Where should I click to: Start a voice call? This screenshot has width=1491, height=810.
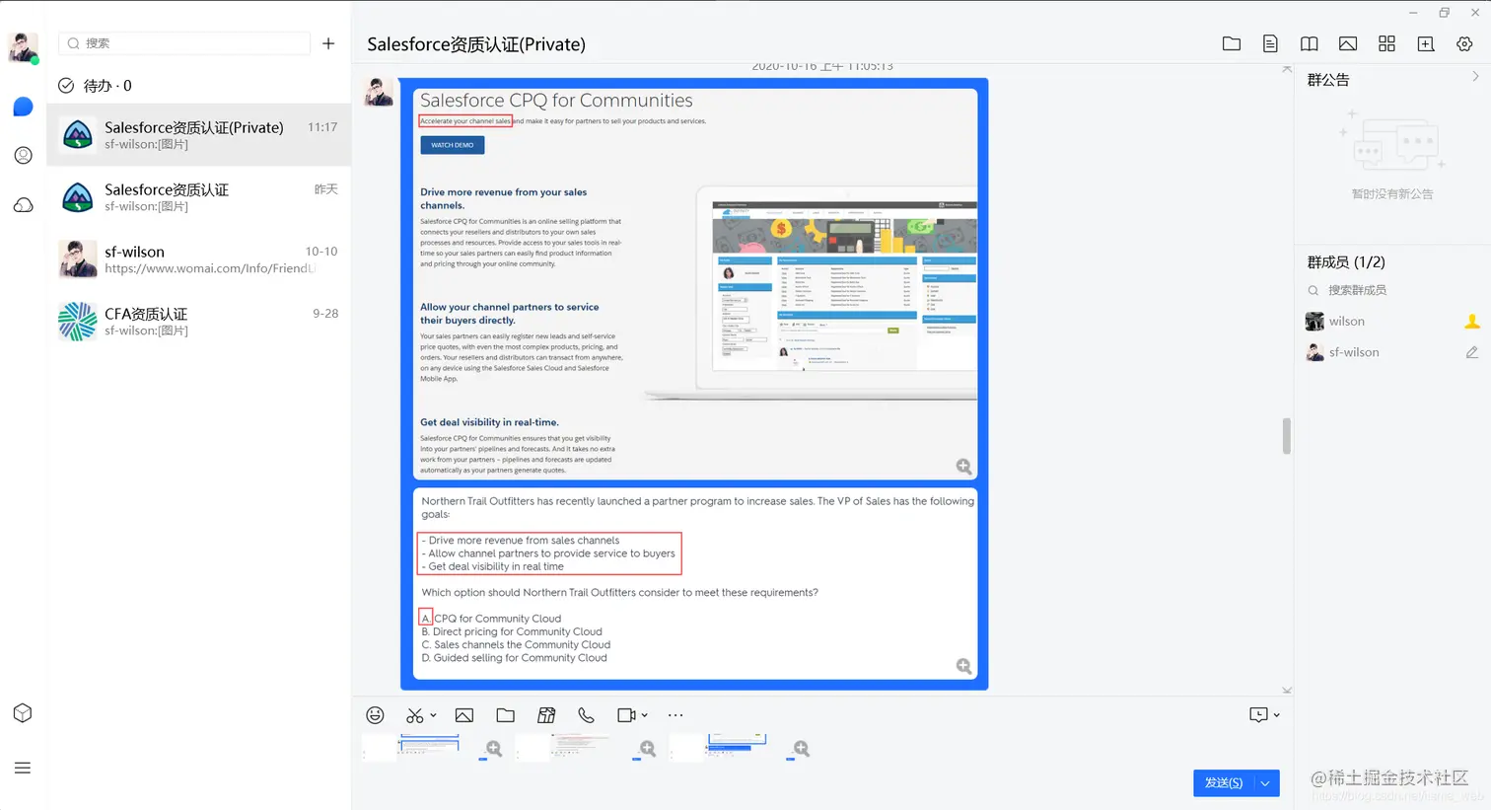pyautogui.click(x=586, y=715)
